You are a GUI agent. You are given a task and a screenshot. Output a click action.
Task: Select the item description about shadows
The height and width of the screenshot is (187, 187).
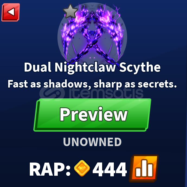click(92, 84)
